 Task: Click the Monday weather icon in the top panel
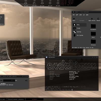[x=26, y=3]
